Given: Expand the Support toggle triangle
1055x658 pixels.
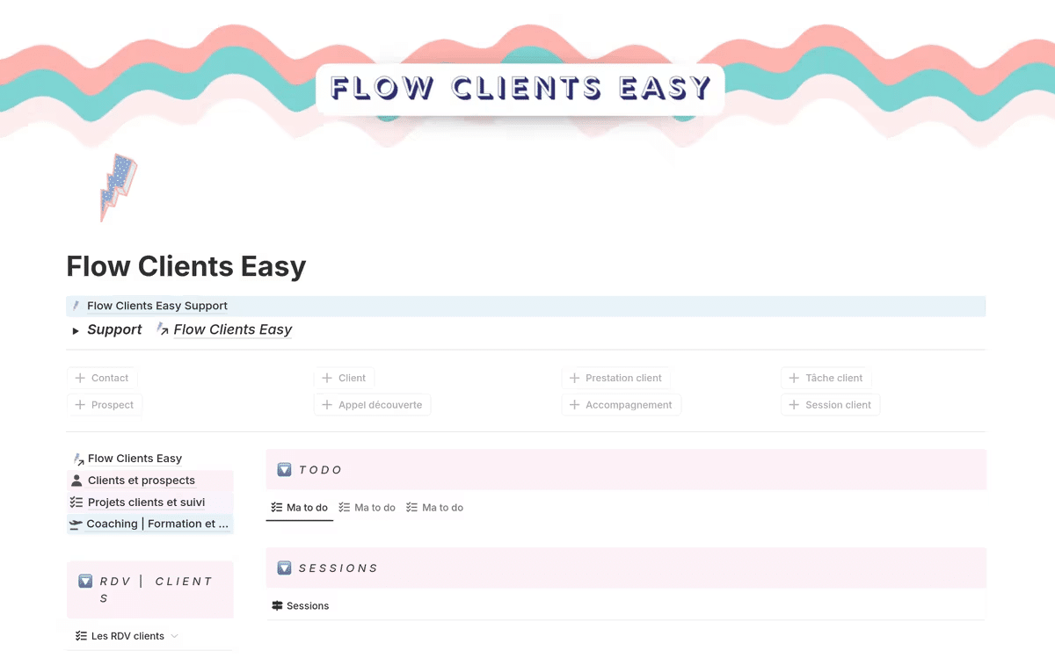Looking at the screenshot, I should 76,330.
